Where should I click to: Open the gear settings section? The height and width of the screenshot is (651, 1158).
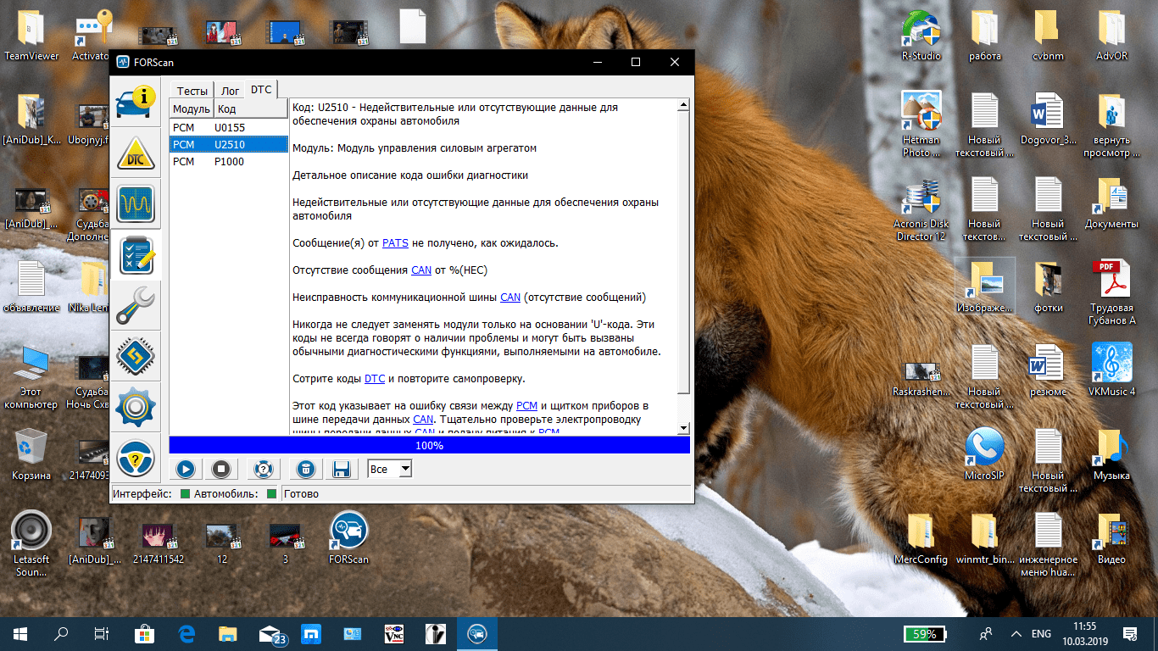pos(135,408)
